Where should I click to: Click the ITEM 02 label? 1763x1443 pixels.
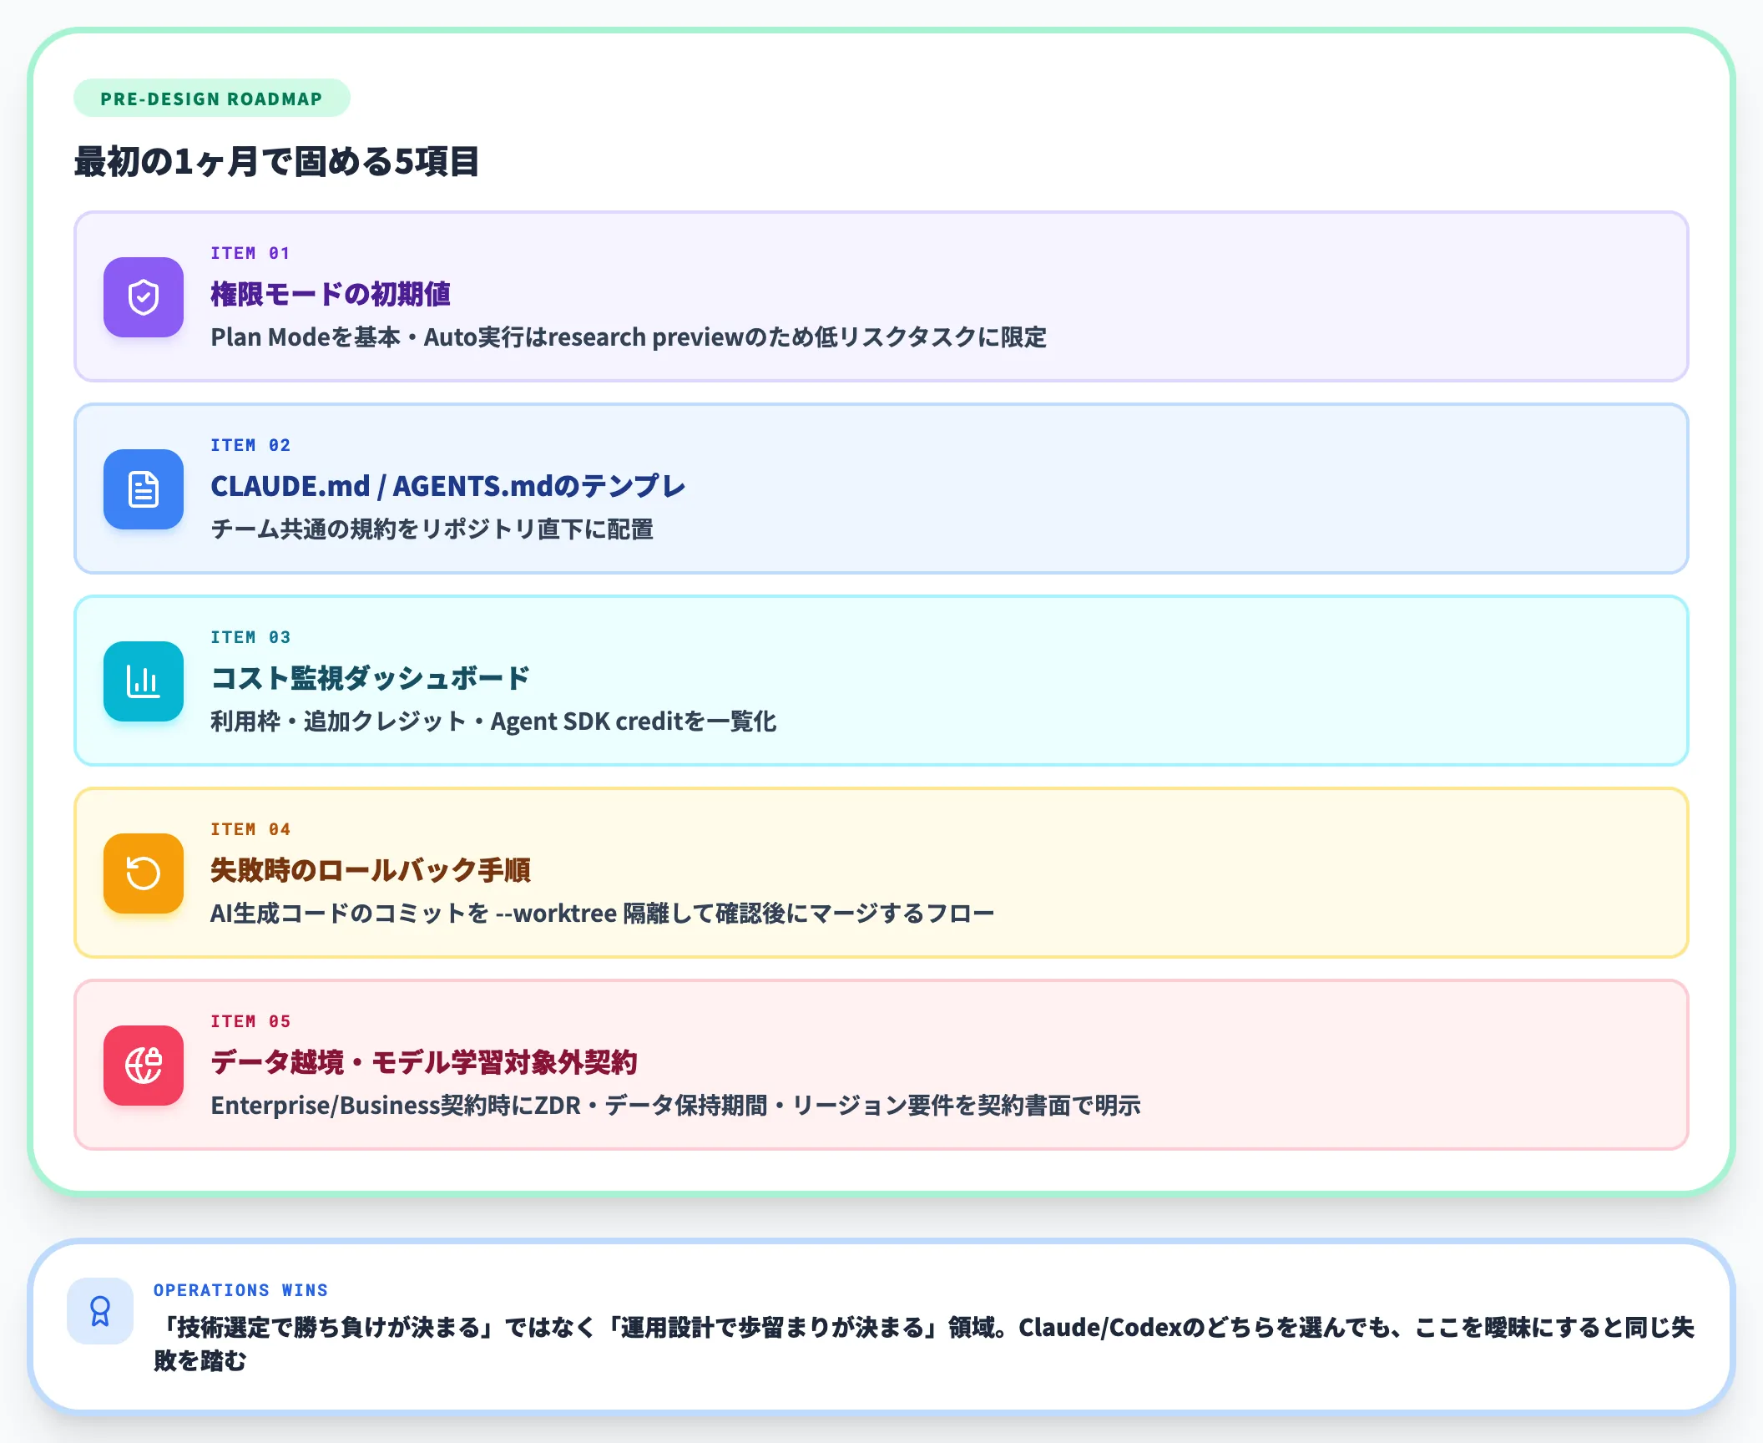click(x=250, y=445)
